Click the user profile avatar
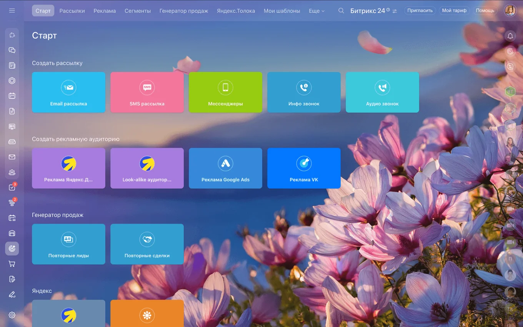The image size is (523, 327). pyautogui.click(x=510, y=10)
